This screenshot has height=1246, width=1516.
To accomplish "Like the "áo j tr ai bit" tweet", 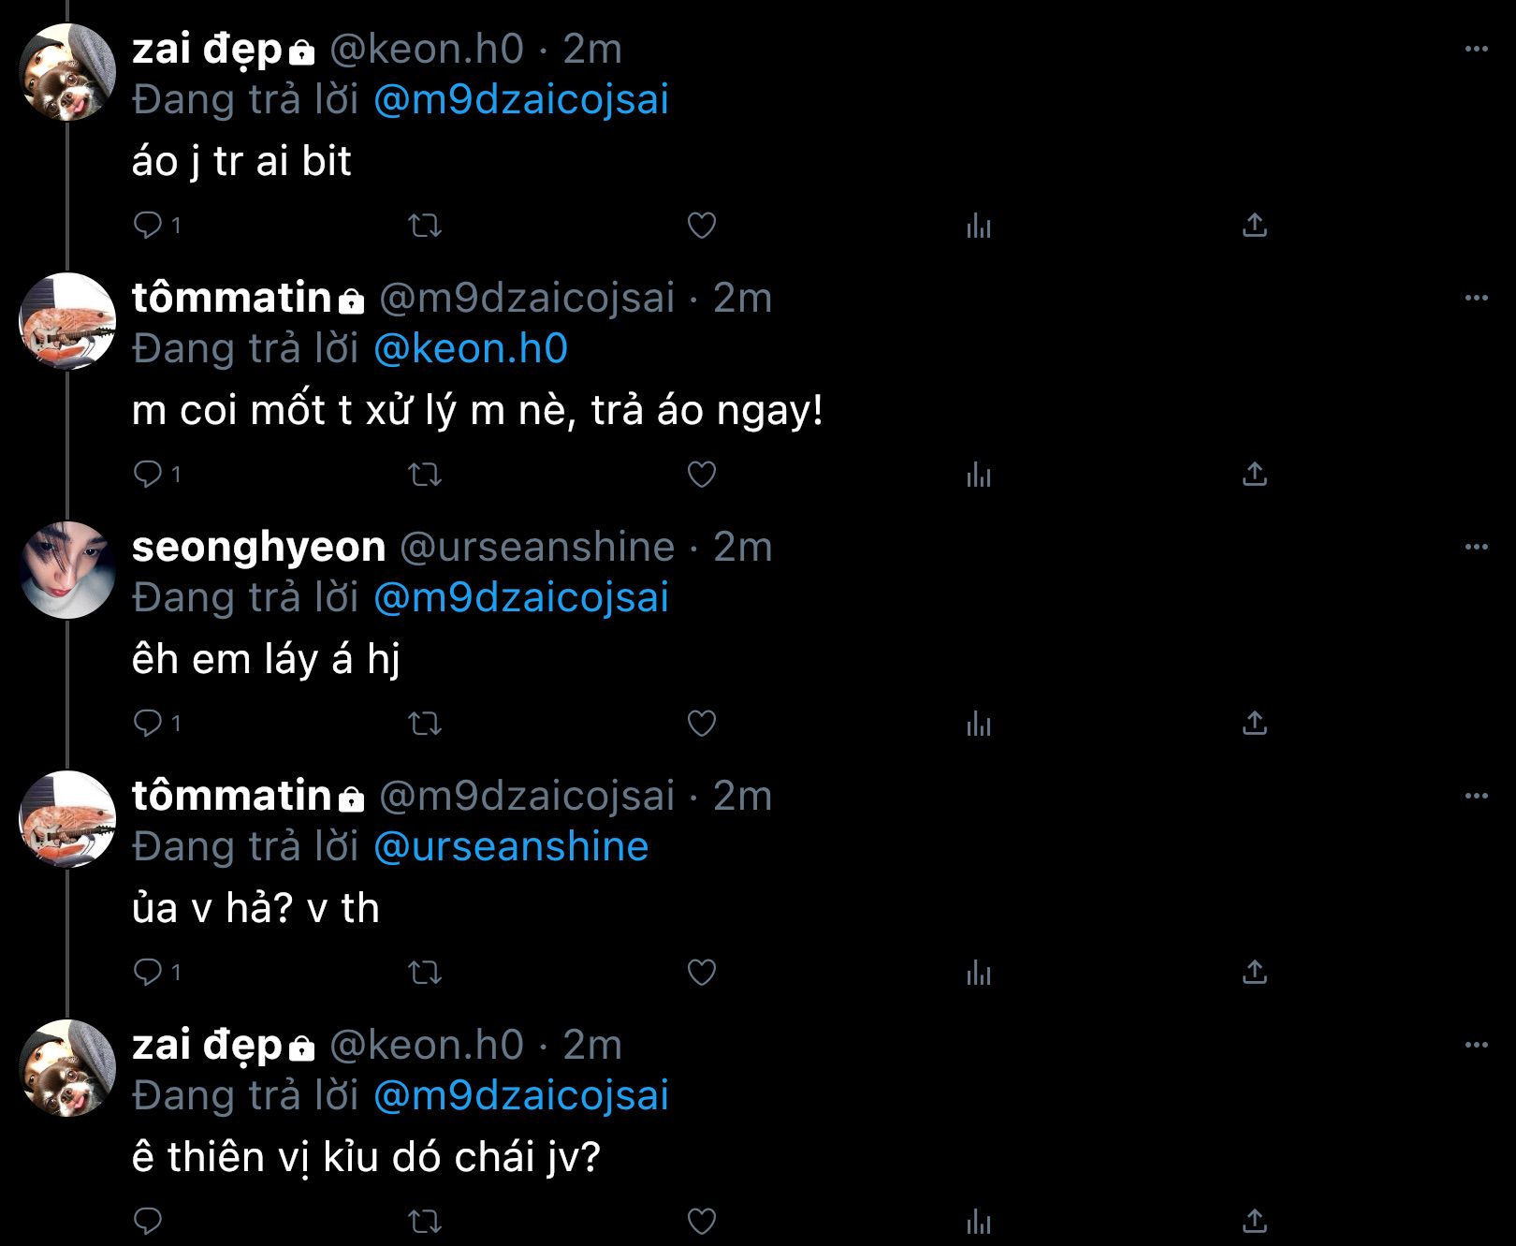I will click(x=702, y=226).
